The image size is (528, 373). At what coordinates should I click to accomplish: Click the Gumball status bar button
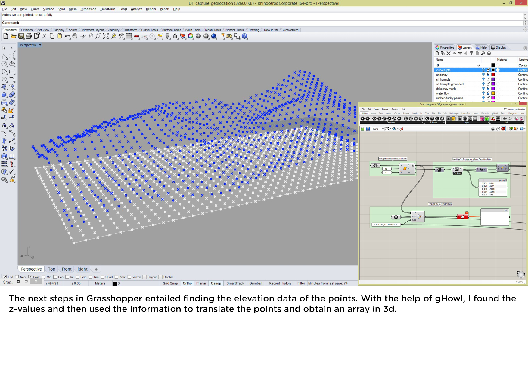click(x=256, y=283)
